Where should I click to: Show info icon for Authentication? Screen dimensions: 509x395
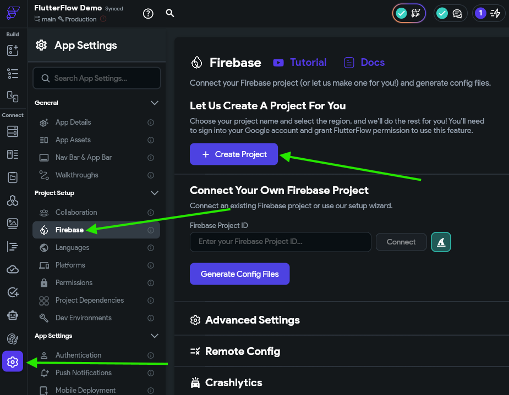coord(151,355)
